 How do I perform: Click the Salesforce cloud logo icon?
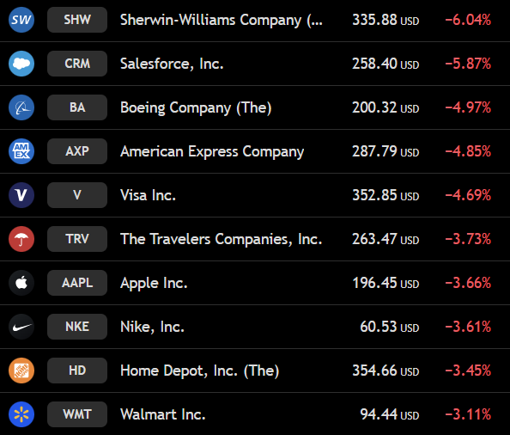[21, 64]
